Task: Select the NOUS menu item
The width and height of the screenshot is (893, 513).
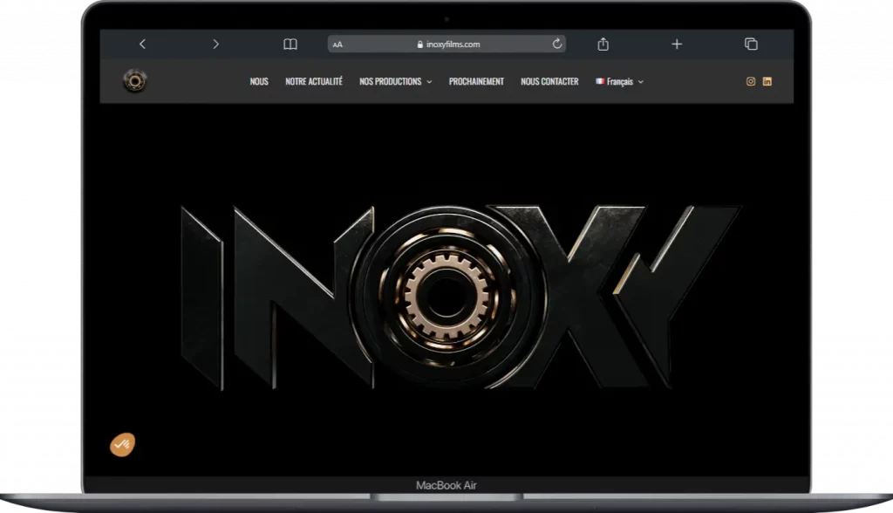Action: click(258, 81)
